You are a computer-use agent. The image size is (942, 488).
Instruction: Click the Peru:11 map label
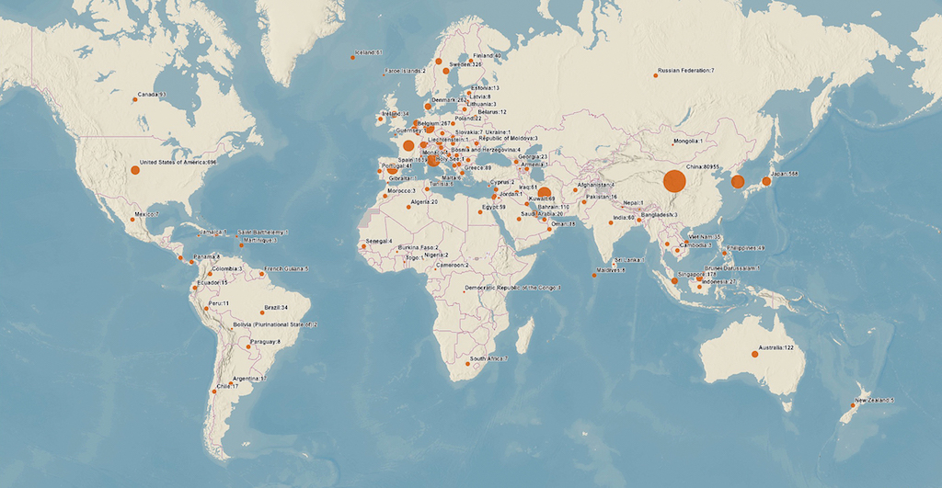(219, 303)
